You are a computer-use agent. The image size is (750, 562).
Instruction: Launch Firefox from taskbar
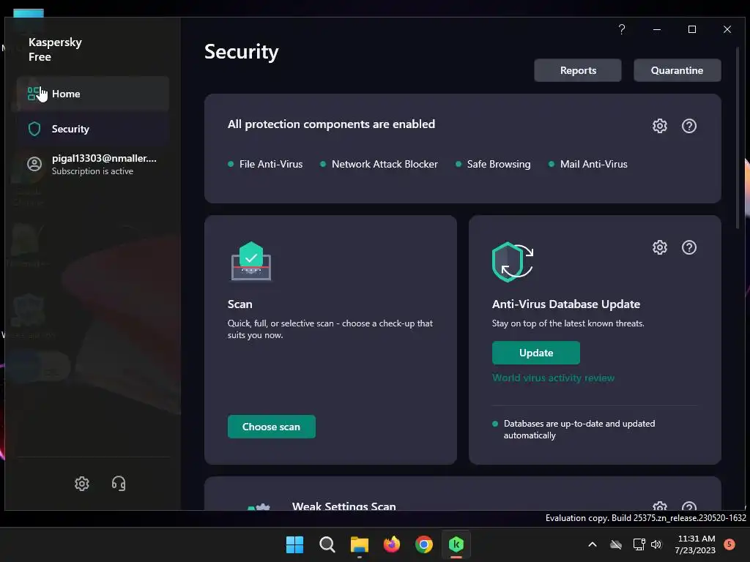click(392, 544)
